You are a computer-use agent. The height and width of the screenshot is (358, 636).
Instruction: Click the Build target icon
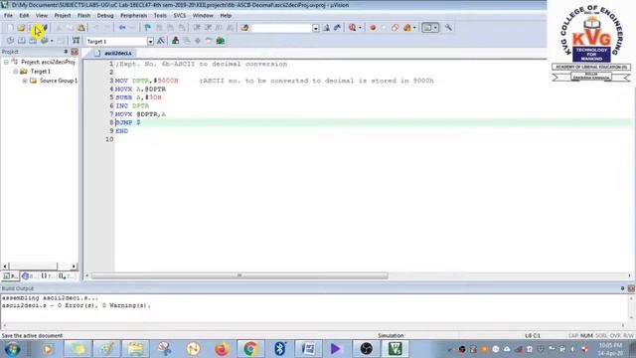coord(22,41)
